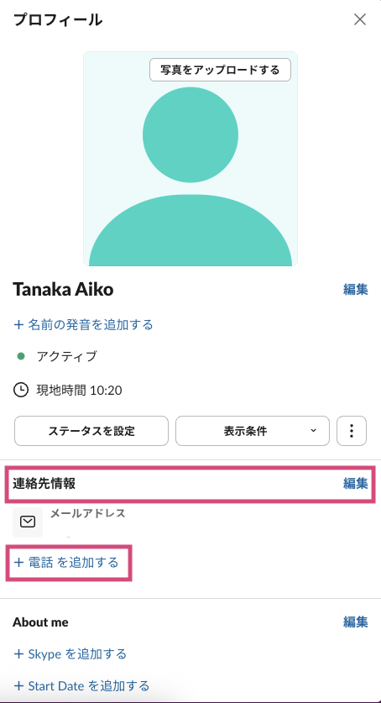Click the ステータスを設定 button
This screenshot has width=381, height=703.
91,431
